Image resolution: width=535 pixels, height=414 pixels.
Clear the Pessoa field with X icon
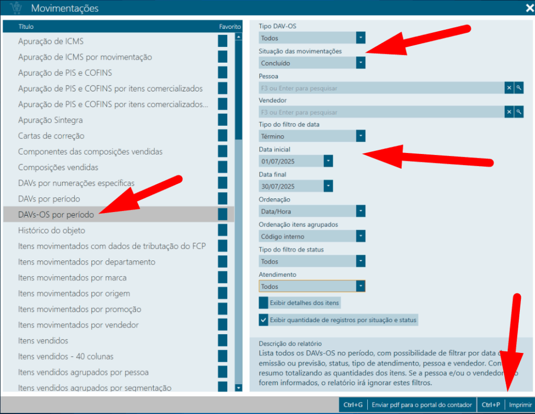tap(509, 88)
